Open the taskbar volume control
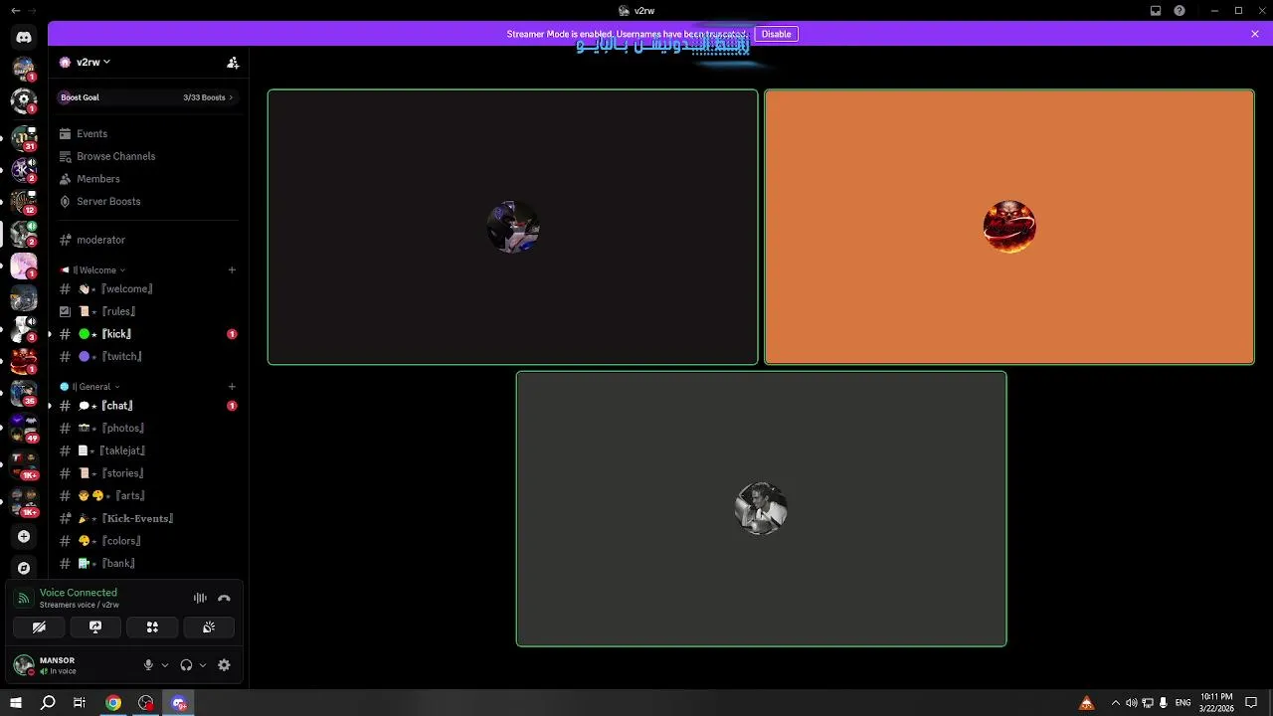Screen dimensions: 1273x716 (1131, 703)
